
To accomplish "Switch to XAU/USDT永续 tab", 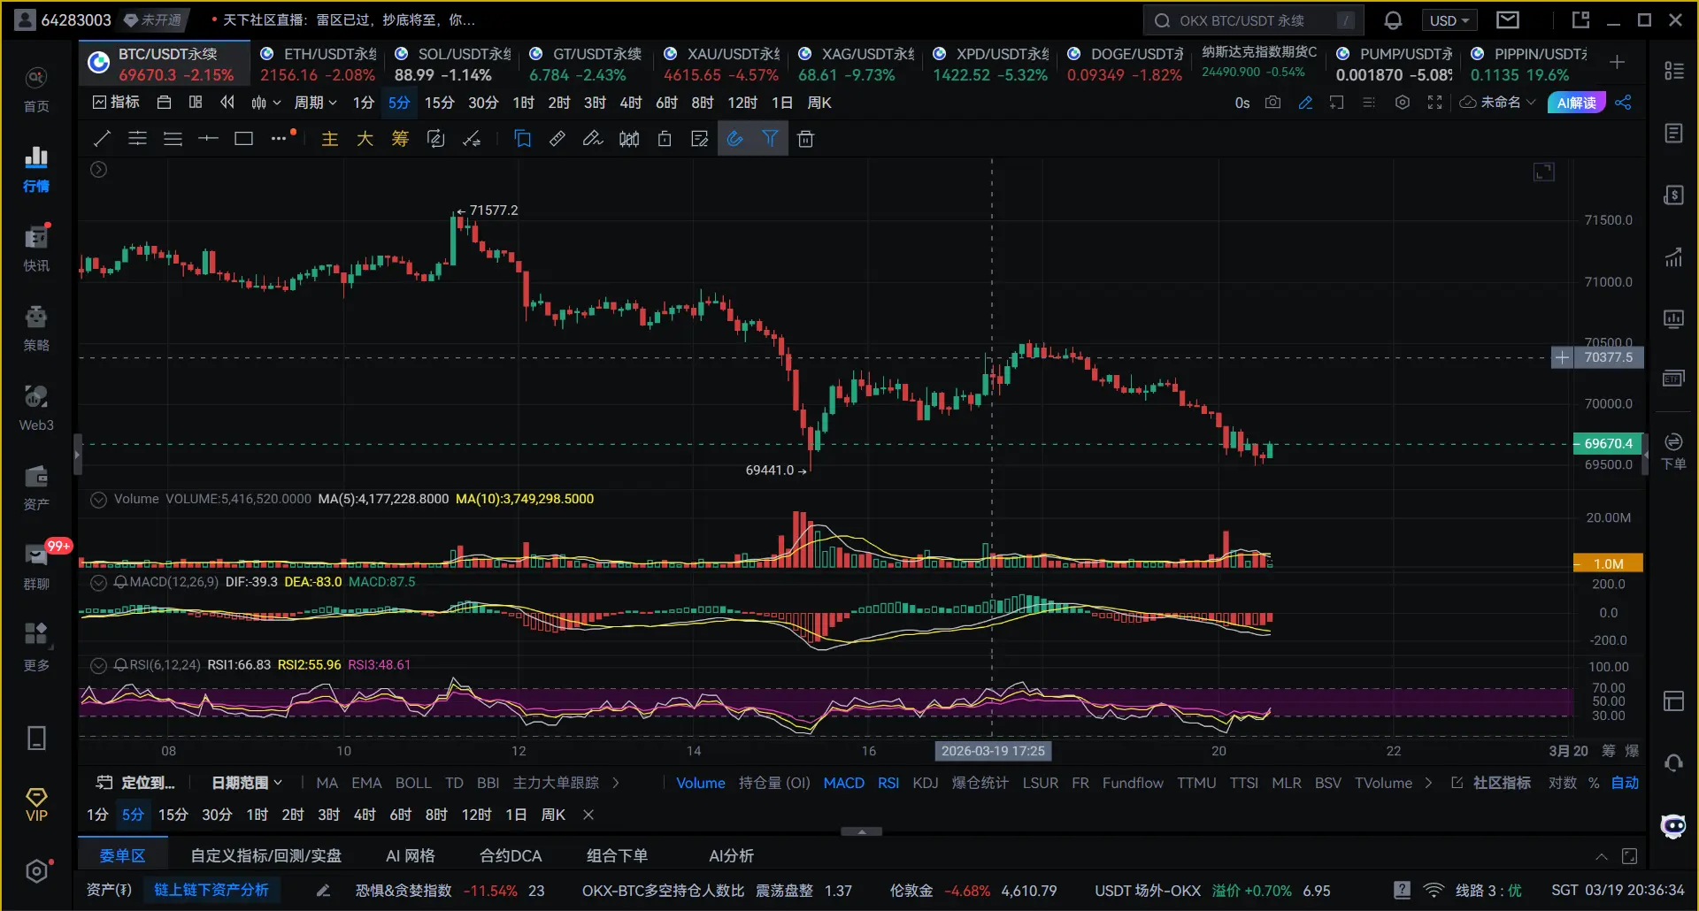I will 722,64.
